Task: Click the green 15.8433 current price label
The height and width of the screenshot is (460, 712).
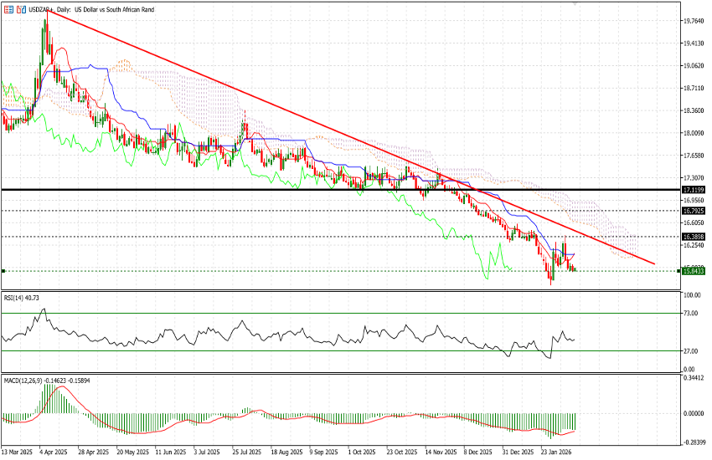Action: (692, 270)
